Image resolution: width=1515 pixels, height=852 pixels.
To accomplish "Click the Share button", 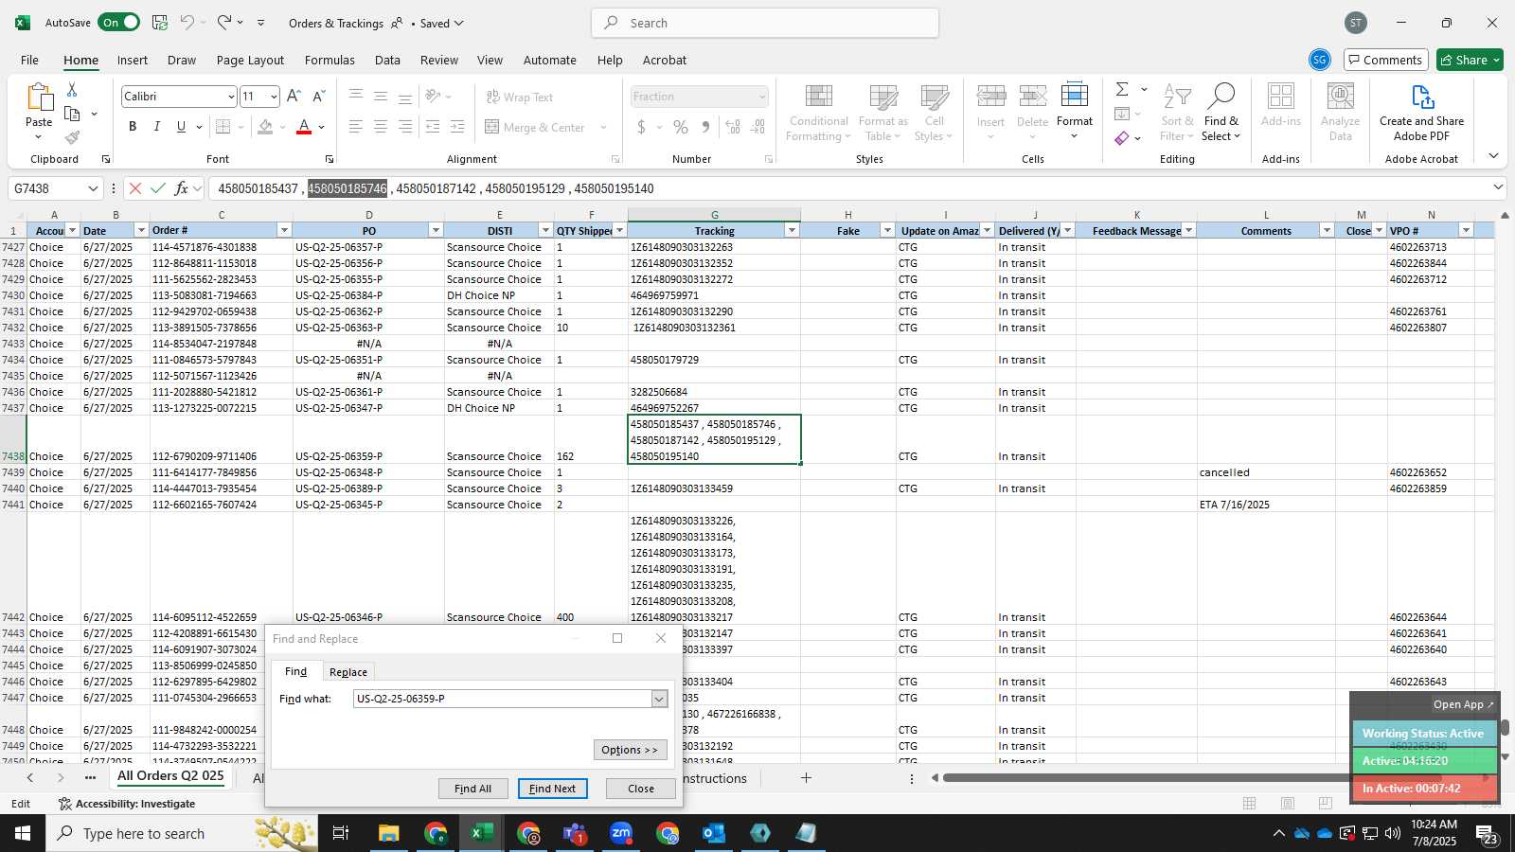I will [1470, 60].
